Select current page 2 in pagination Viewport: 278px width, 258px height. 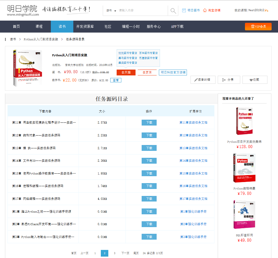pos(105,253)
